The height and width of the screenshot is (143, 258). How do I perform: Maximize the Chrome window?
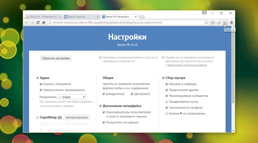(222, 13)
